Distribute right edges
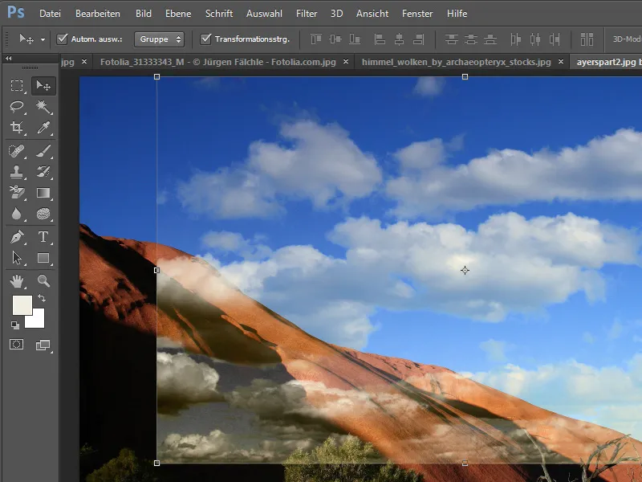 tap(555, 39)
